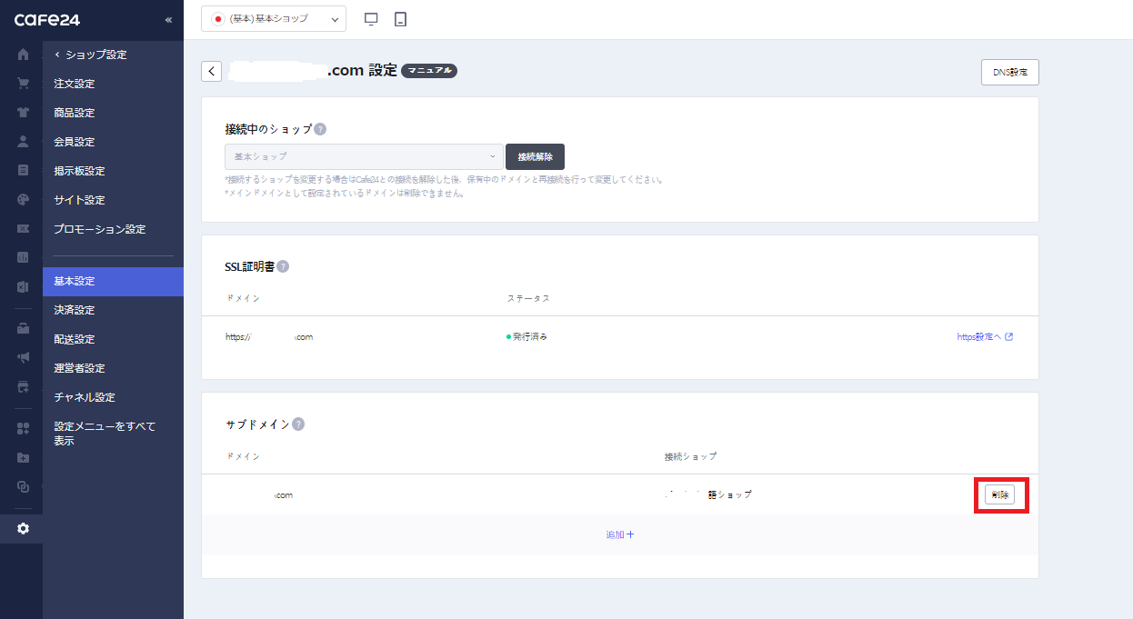Image resolution: width=1133 pixels, height=619 pixels.
Task: Go back with the arrow button
Action: point(211,71)
